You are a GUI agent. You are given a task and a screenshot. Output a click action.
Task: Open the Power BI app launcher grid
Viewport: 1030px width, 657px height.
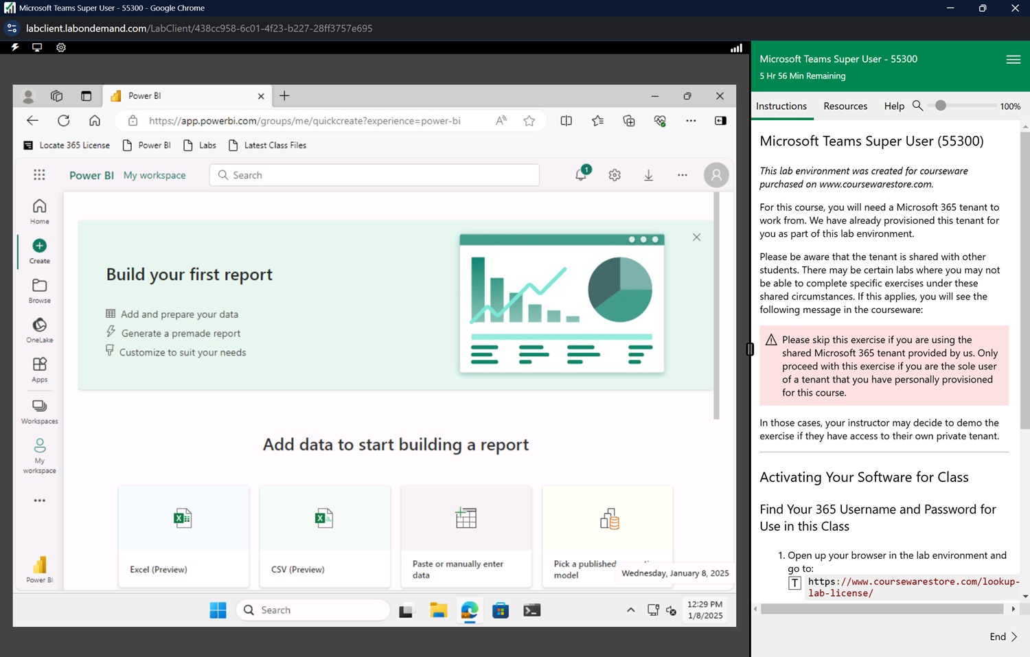coord(39,175)
